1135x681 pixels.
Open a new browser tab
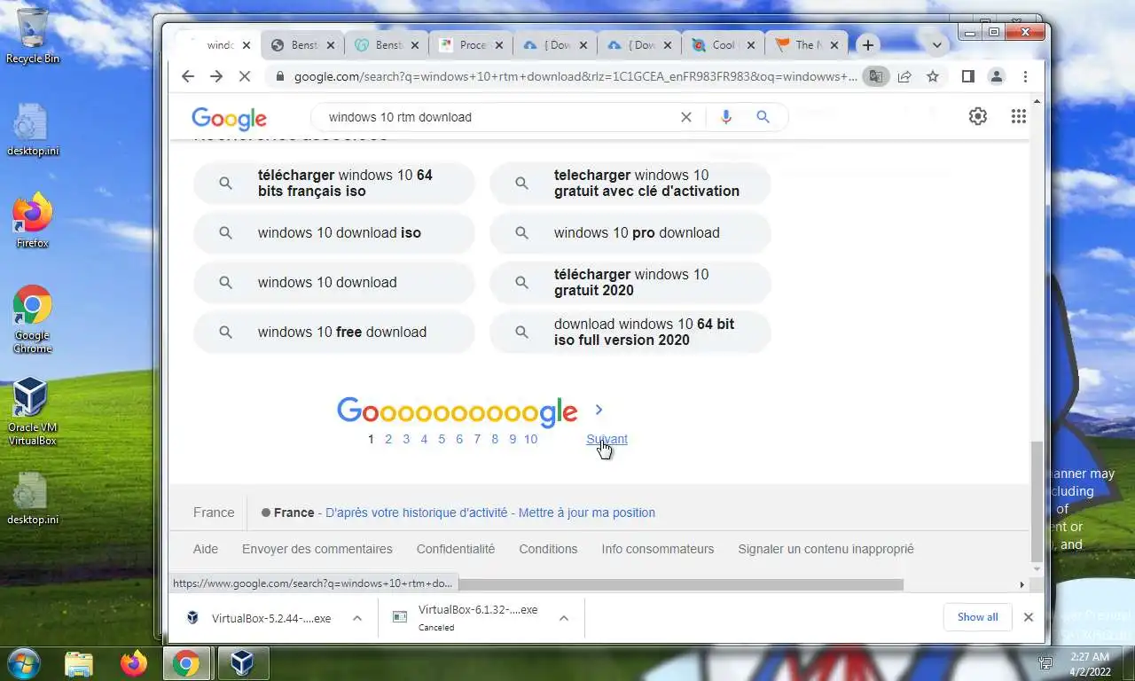(868, 45)
